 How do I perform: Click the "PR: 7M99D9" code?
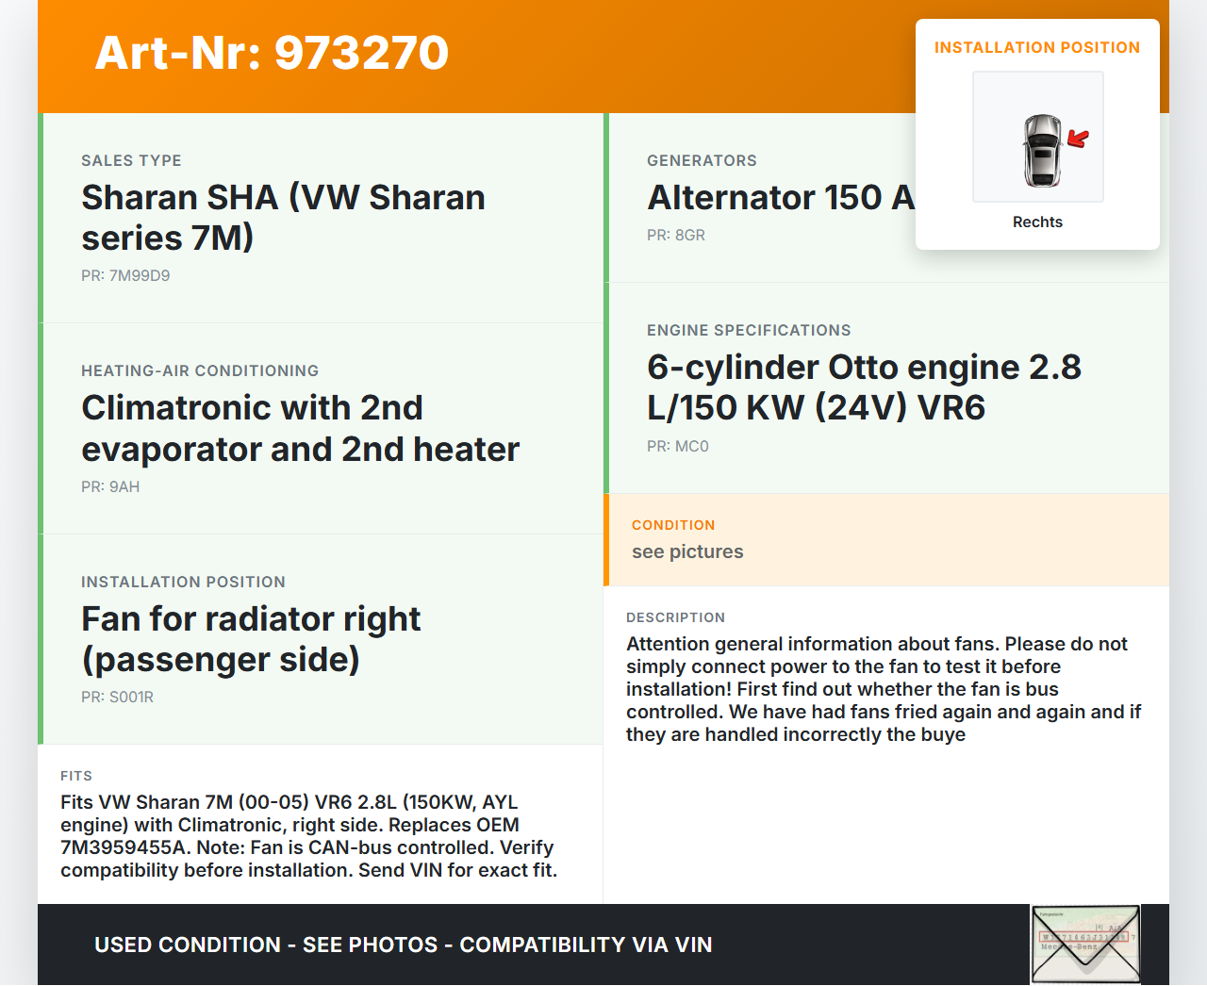[x=125, y=276]
